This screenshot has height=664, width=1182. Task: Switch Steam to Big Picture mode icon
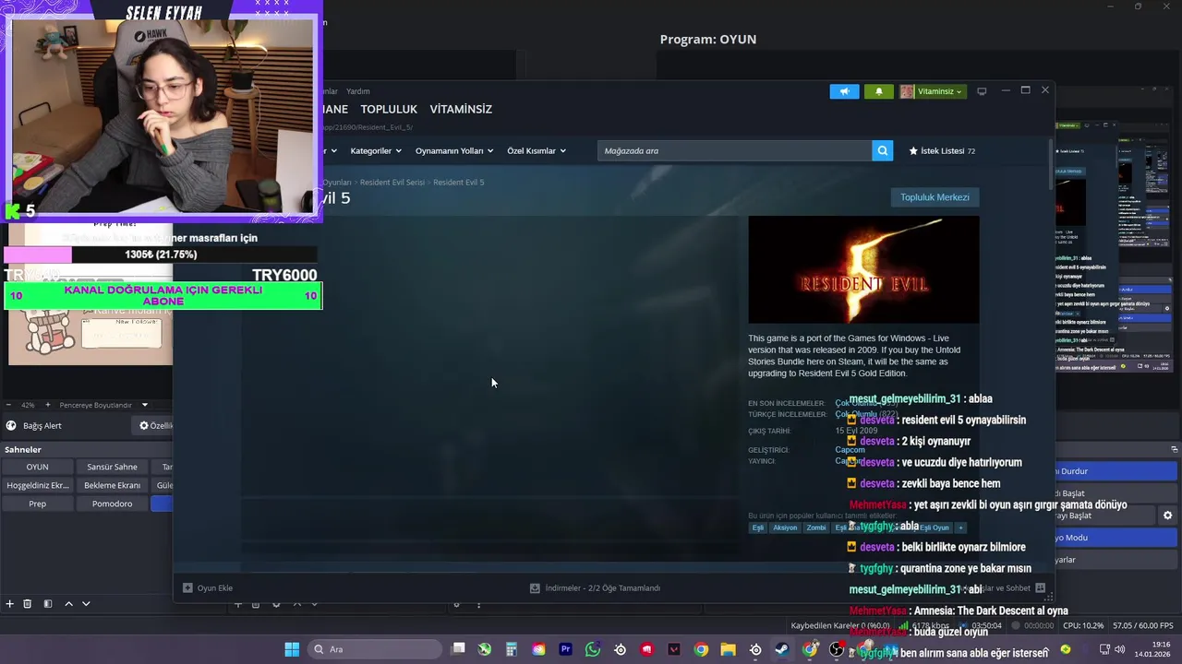click(x=982, y=91)
